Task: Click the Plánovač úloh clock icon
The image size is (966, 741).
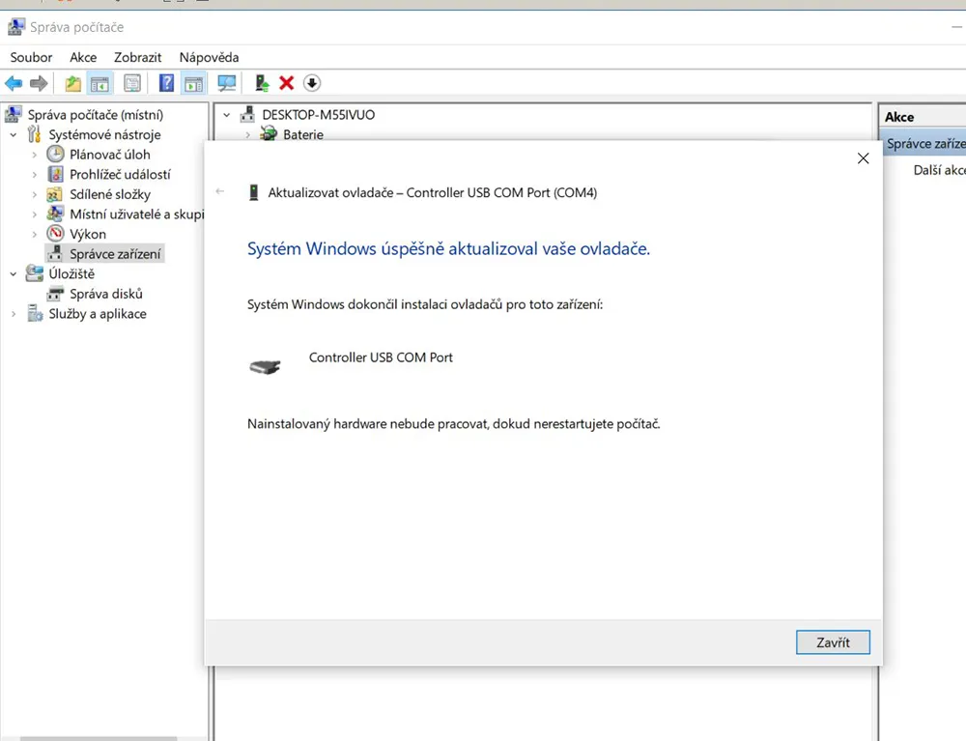Action: (55, 154)
